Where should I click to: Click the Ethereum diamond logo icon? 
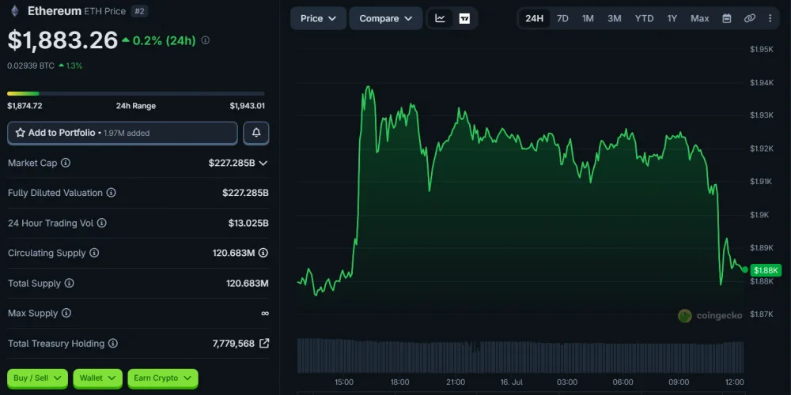(14, 10)
